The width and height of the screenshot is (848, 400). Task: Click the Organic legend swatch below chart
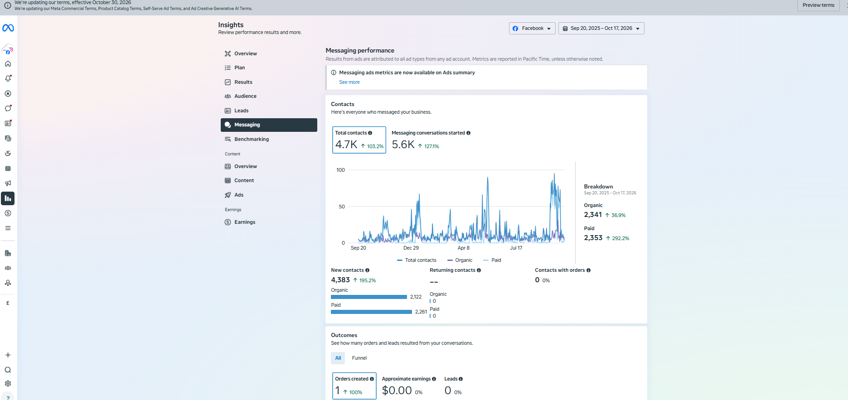point(450,260)
